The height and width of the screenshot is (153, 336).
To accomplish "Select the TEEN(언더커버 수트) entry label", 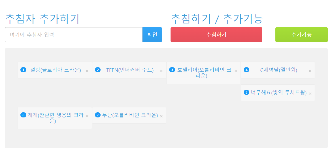I will coord(130,70).
